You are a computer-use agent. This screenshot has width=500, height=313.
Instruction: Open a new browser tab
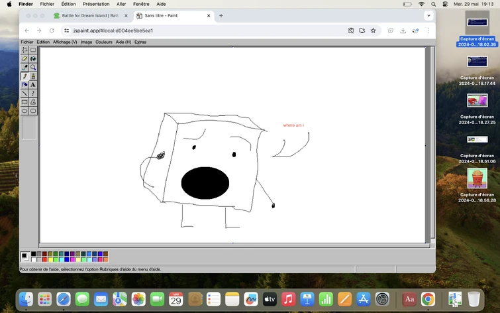[221, 15]
